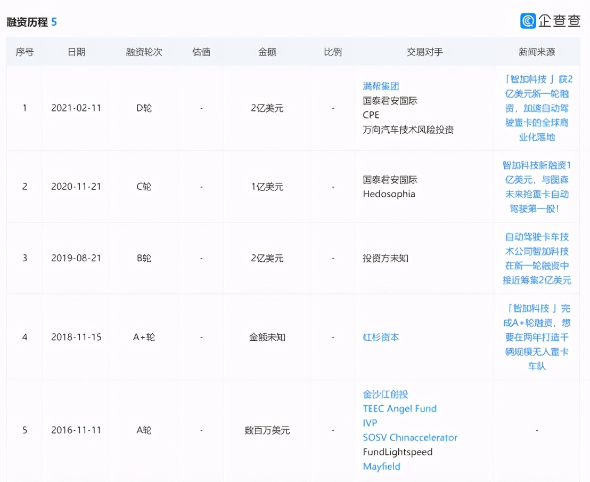Click the Mayfield investor link

click(381, 466)
